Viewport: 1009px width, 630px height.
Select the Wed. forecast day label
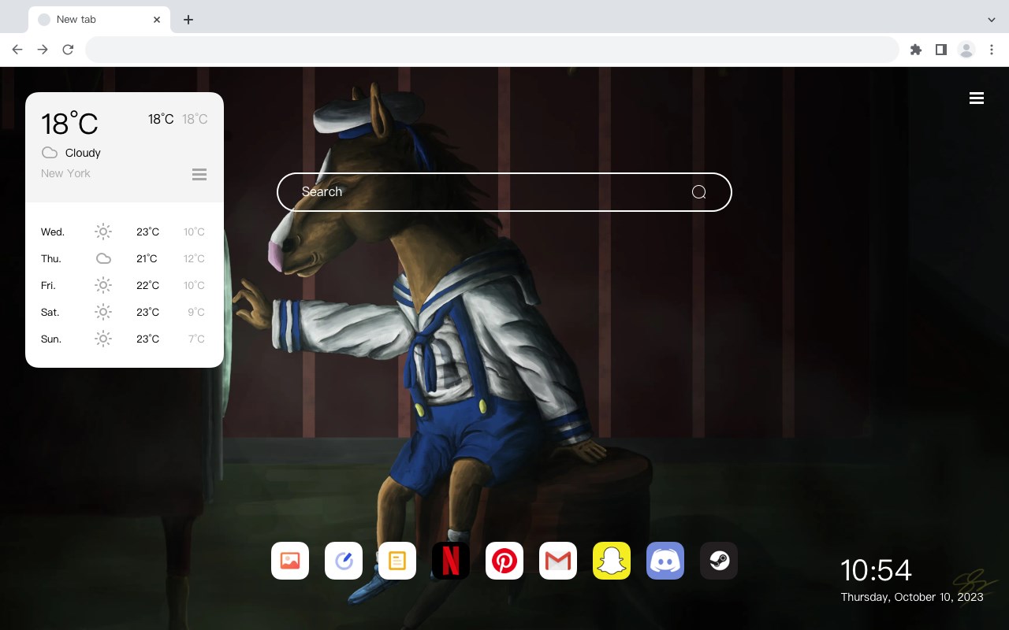click(x=53, y=232)
